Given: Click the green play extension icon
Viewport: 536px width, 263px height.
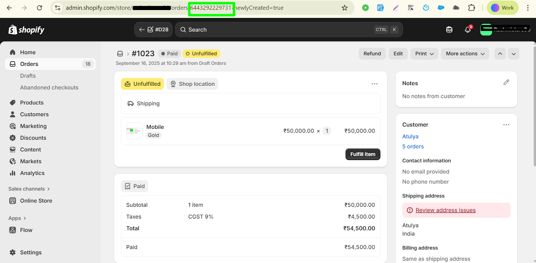Looking at the screenshot, I should [365, 8].
